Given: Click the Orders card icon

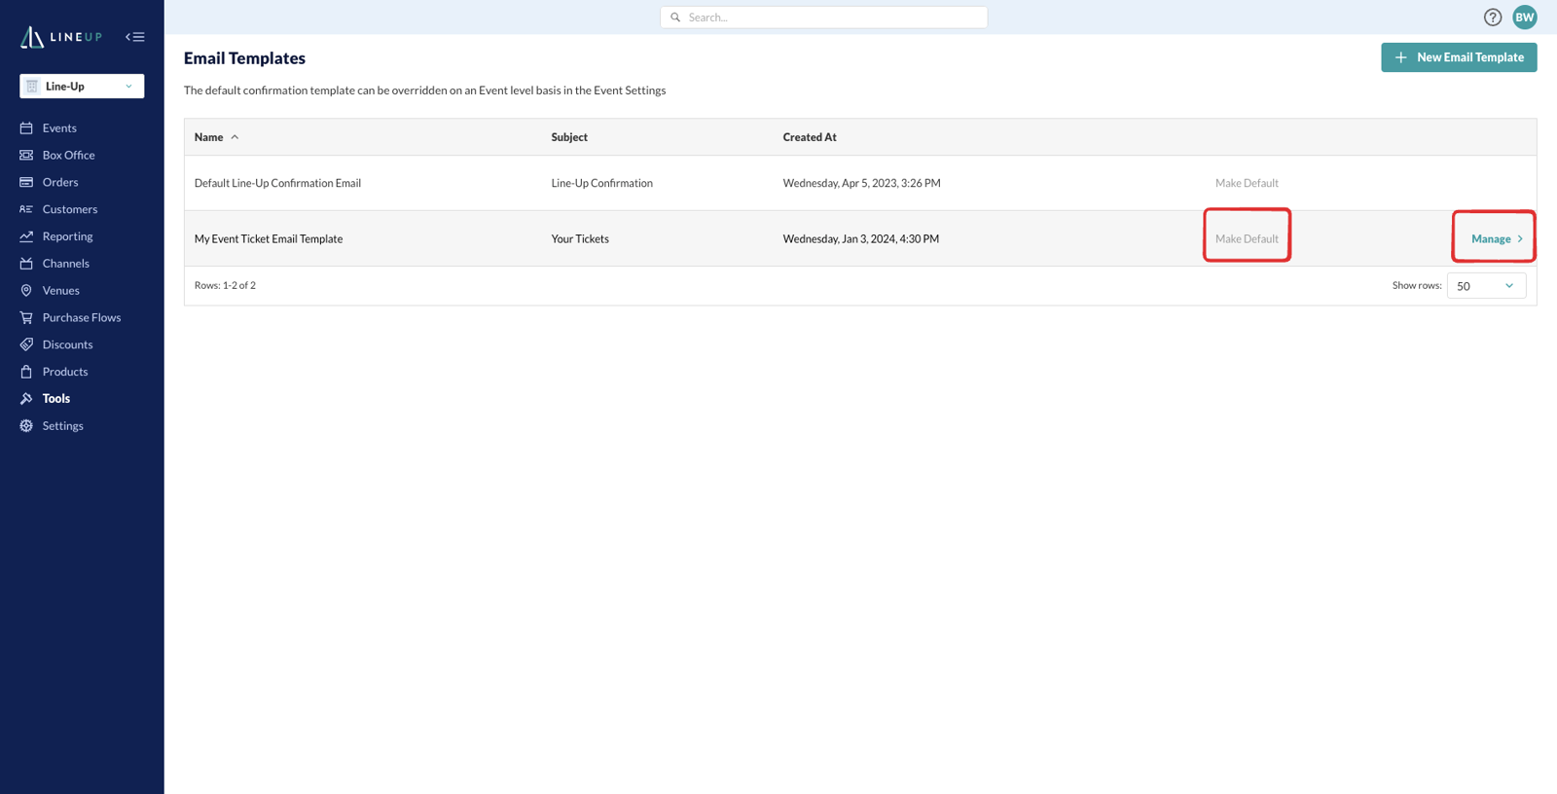Looking at the screenshot, I should click(x=26, y=182).
